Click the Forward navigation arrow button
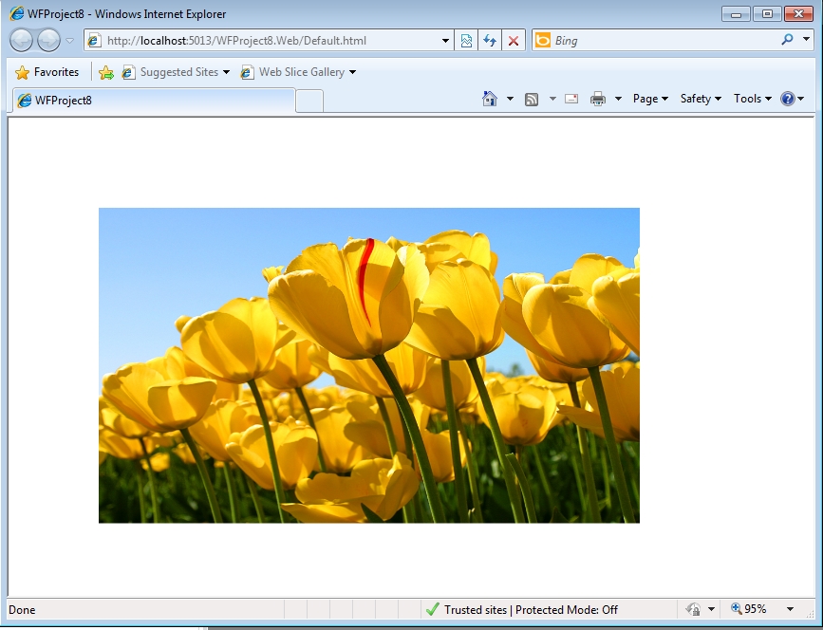Viewport: 823px width, 630px height. tap(48, 40)
